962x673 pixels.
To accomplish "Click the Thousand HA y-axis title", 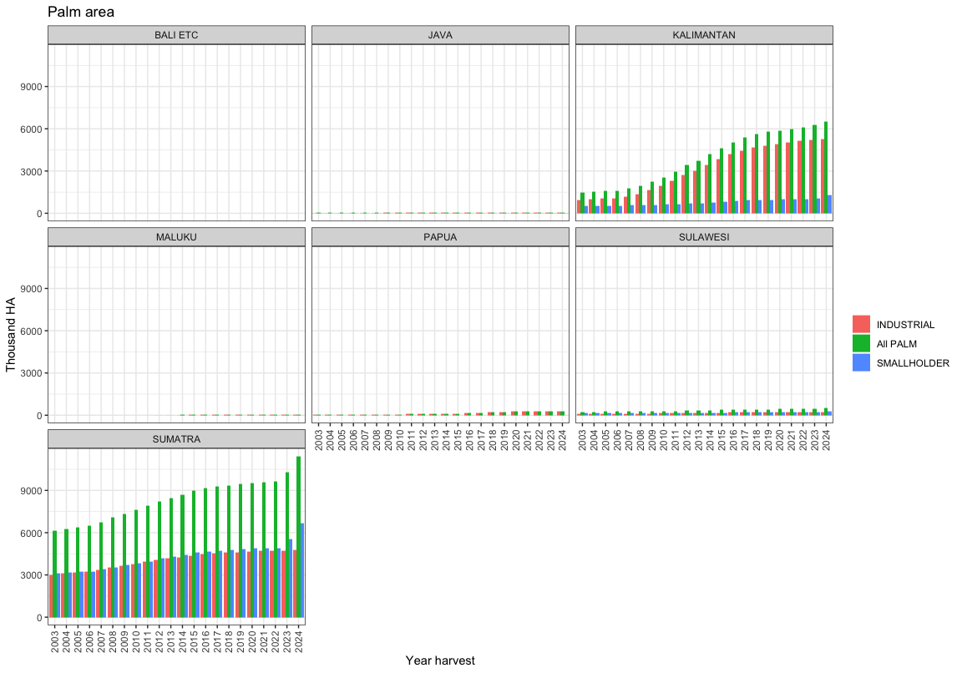I will (x=12, y=334).
